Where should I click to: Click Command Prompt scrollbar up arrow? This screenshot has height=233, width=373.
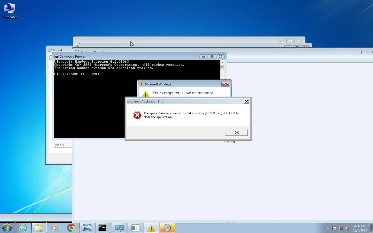tap(222, 62)
